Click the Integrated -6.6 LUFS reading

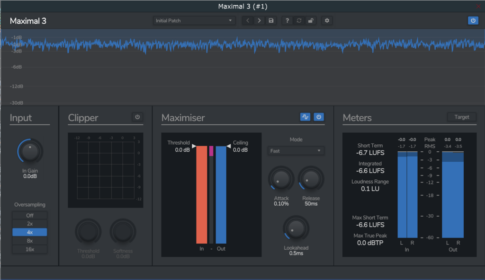(370, 171)
